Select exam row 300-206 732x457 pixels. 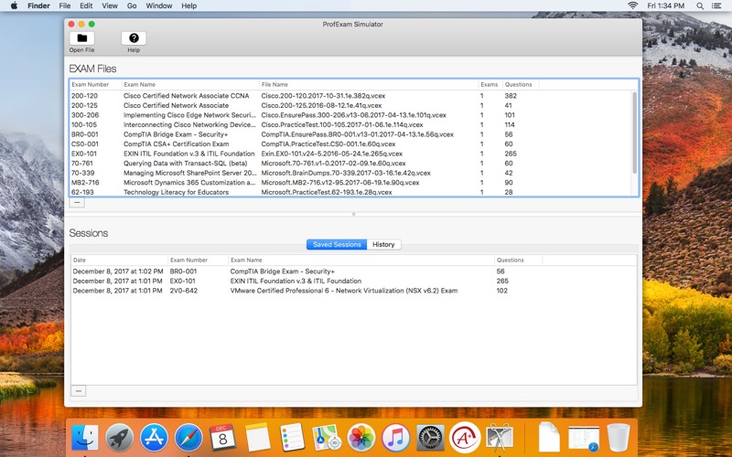[350, 115]
